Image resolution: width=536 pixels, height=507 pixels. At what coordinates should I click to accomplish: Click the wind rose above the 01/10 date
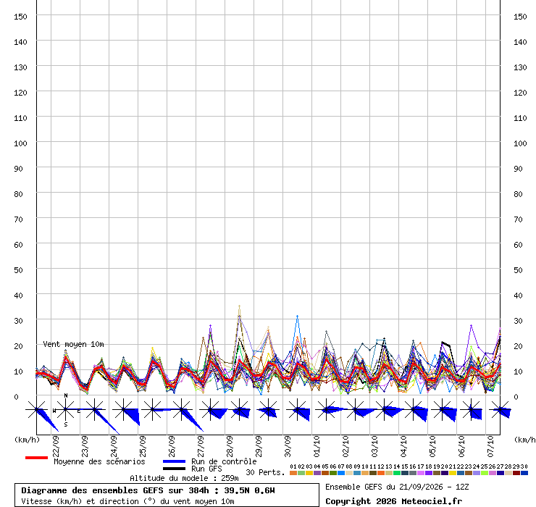pos(327,409)
